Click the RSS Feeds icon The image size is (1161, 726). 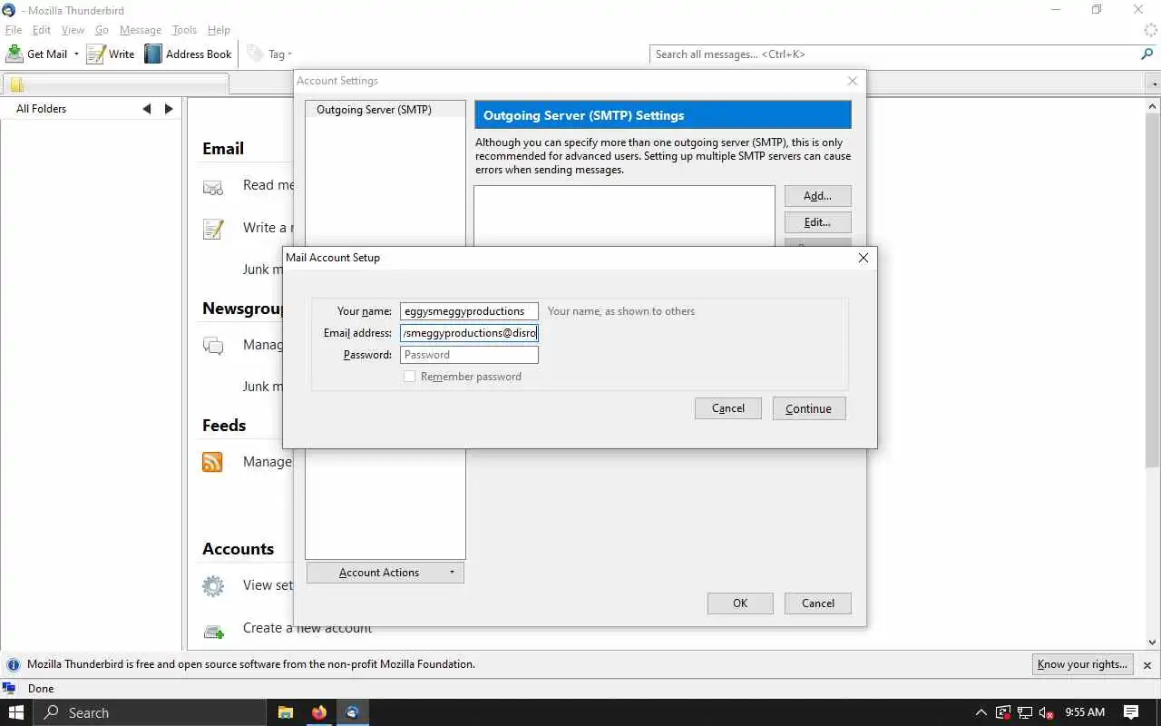point(212,463)
